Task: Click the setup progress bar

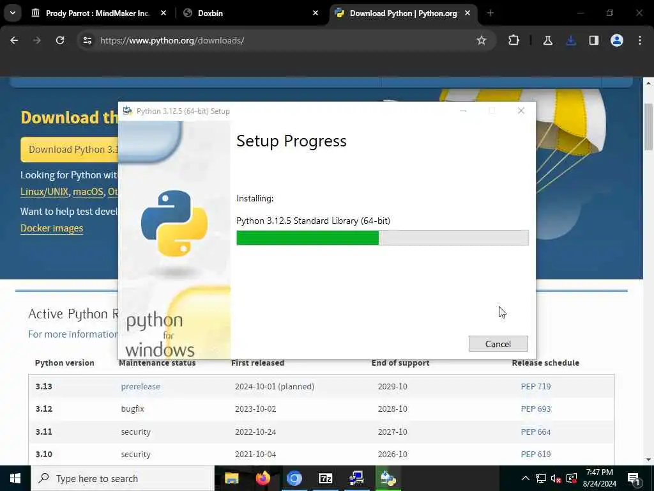Action: (383, 238)
